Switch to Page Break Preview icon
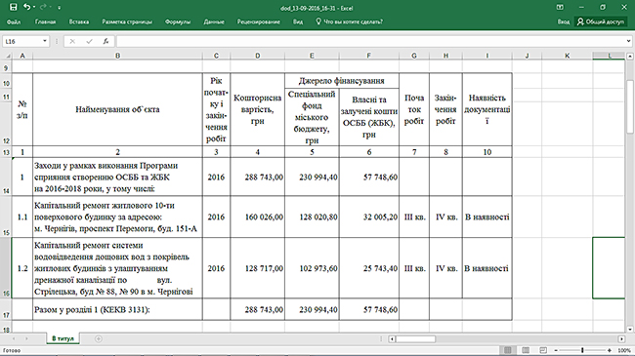Image resolution: width=635 pixels, height=356 pixels. pyautogui.click(x=543, y=350)
